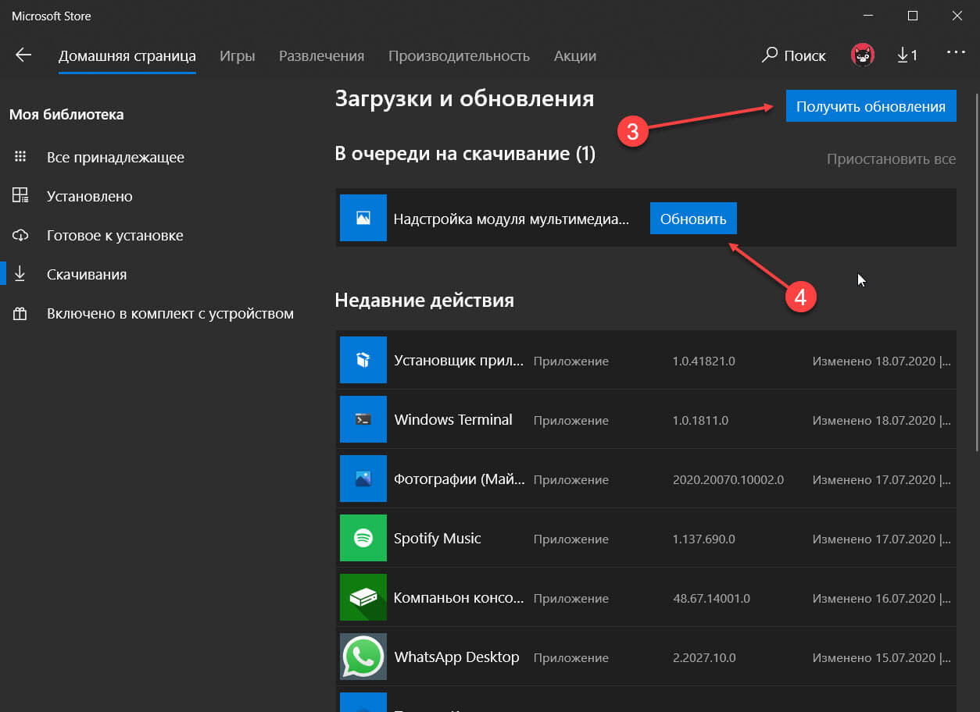Click the WhatsApp Desktop tile icon
The height and width of the screenshot is (712, 980).
pyautogui.click(x=363, y=657)
